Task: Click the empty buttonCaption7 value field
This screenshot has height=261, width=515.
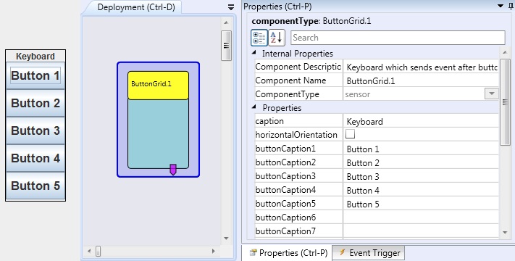Action: pyautogui.click(x=421, y=231)
